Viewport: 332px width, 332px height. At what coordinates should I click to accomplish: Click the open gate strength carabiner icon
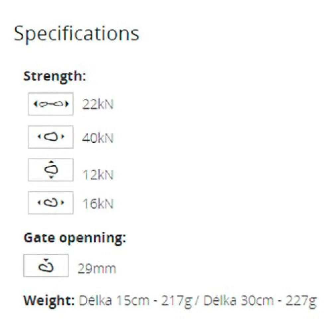tap(51, 202)
